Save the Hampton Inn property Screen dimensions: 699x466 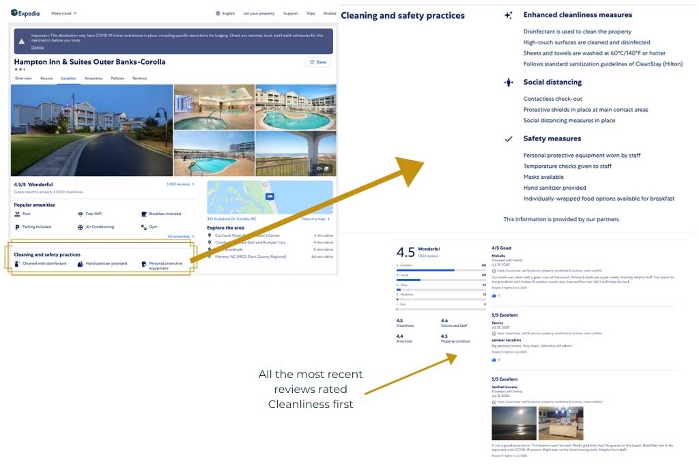[318, 62]
